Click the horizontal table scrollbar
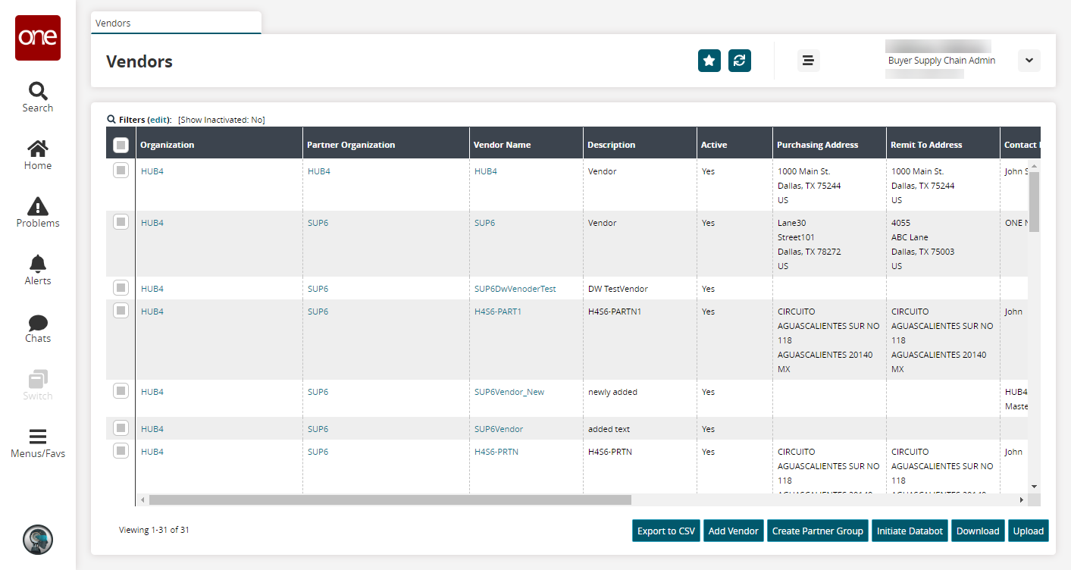Viewport: 1071px width, 570px height. (x=390, y=500)
